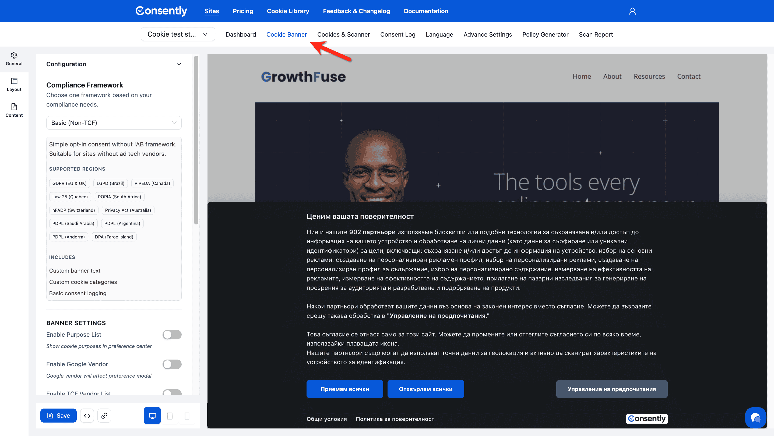Viewport: 774px width, 436px height.
Task: Open the Basic (Non-TCF) framework dropdown
Action: (114, 123)
